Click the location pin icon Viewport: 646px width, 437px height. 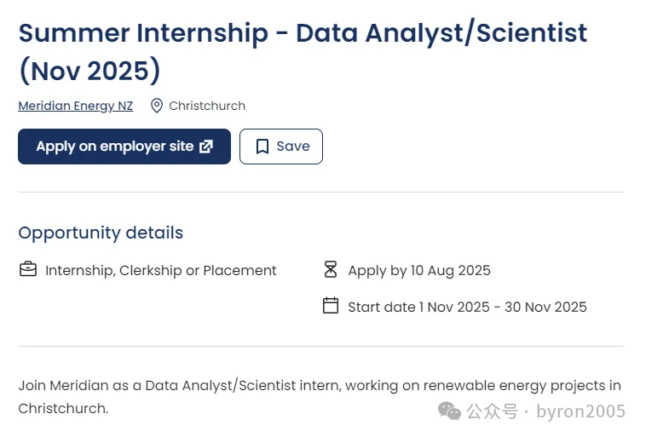(x=157, y=106)
